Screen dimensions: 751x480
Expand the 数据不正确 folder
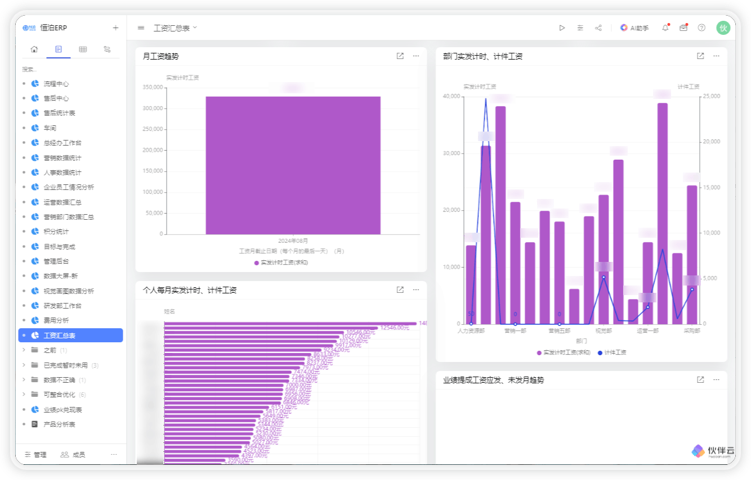pos(24,380)
